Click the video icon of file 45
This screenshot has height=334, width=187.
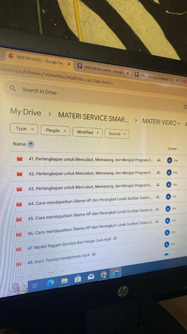(19, 219)
